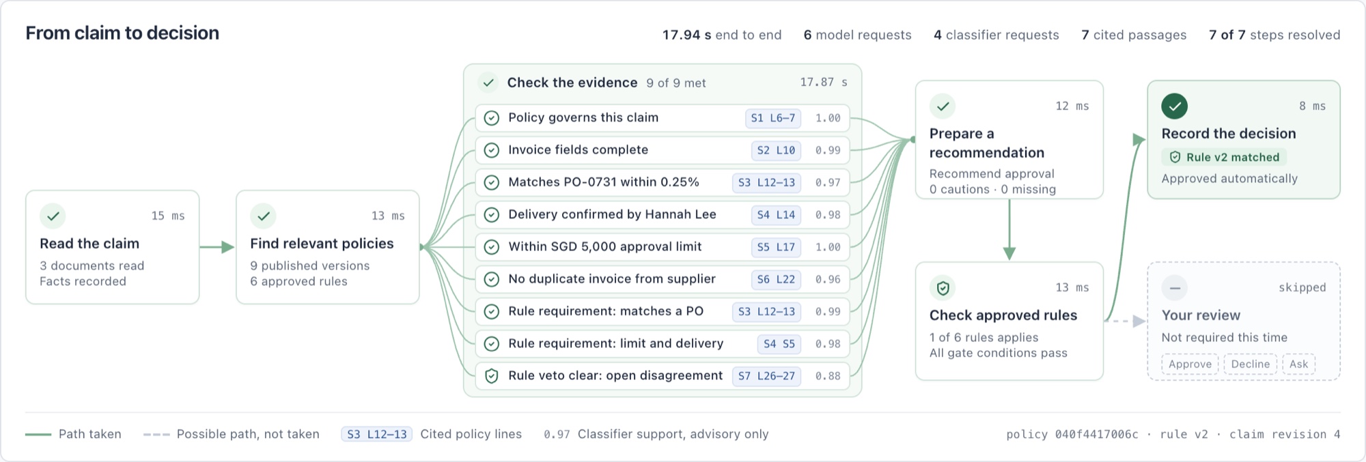Click check icon for Policy governs this claim
Screen dimensions: 1366x462
click(491, 118)
